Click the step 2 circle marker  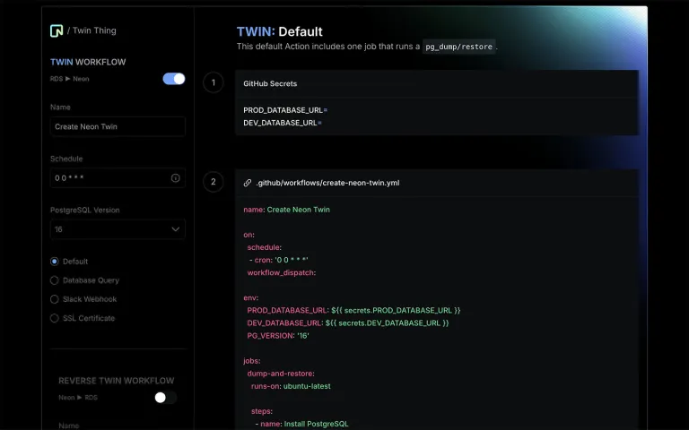pos(213,182)
